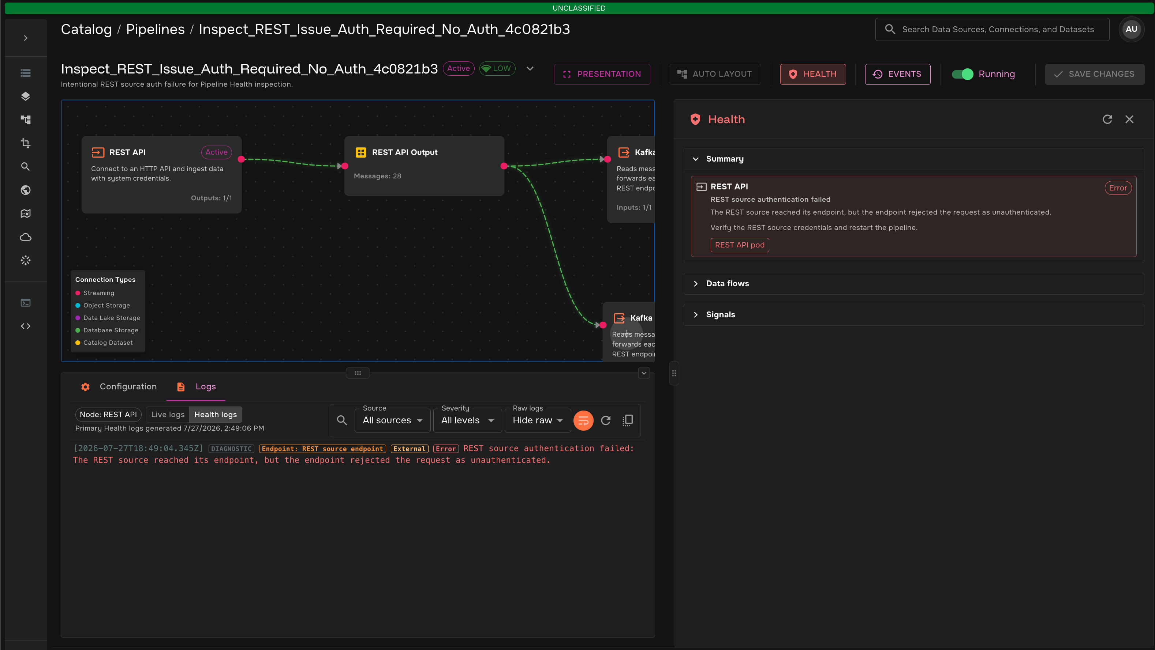Click the Error badge on REST API summary
1155x650 pixels.
pyautogui.click(x=1118, y=188)
